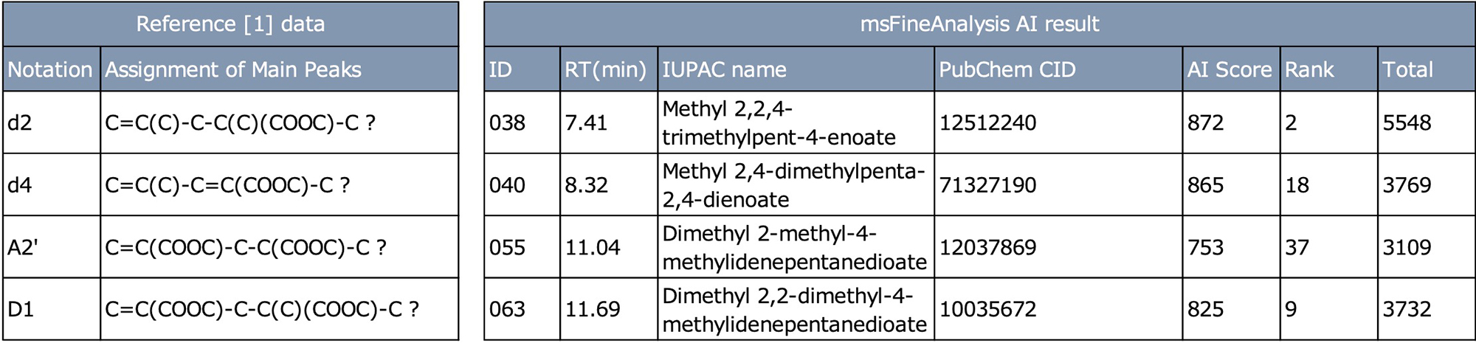Click retention time 11.69 cell
The image size is (1476, 343).
[x=593, y=309]
